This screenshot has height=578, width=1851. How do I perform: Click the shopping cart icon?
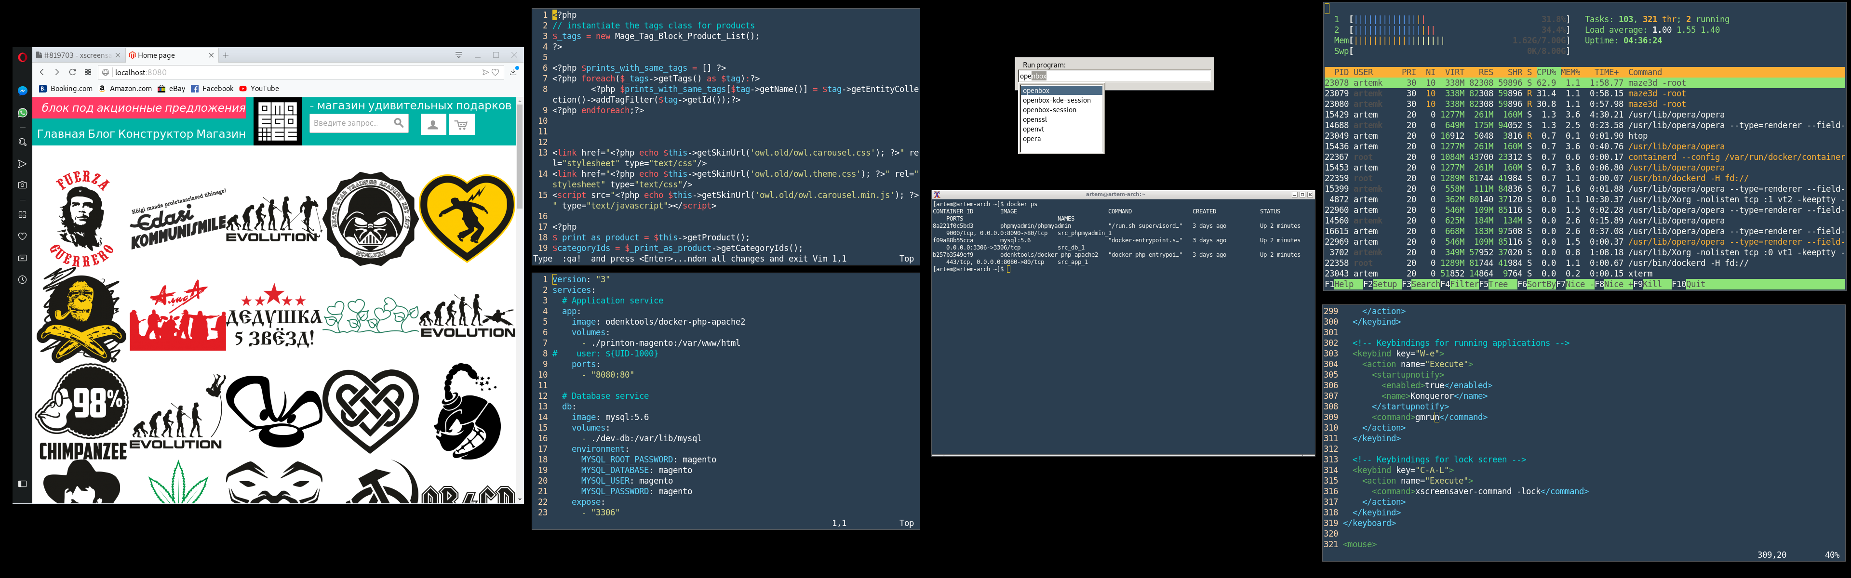point(461,125)
